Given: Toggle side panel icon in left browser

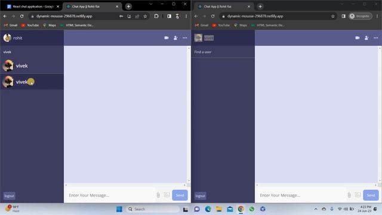Looking at the screenshot, I should pos(169,16).
